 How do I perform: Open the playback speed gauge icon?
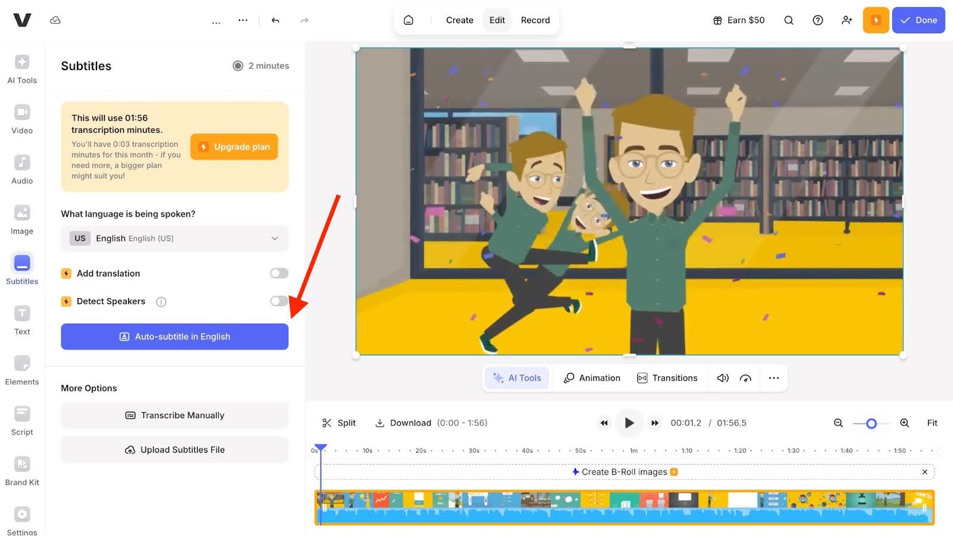(746, 378)
